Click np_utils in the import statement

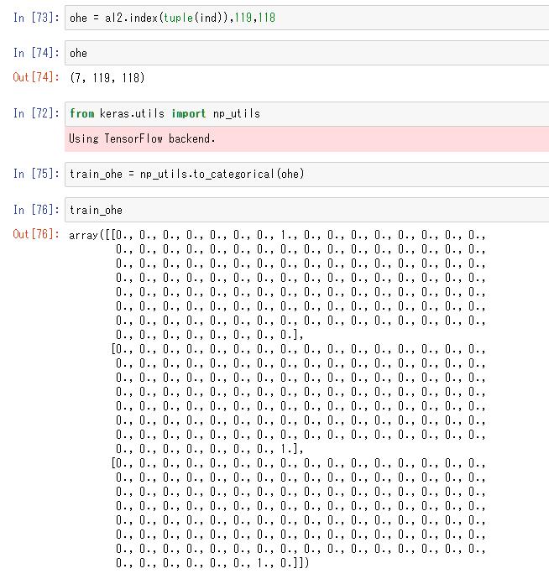237,114
